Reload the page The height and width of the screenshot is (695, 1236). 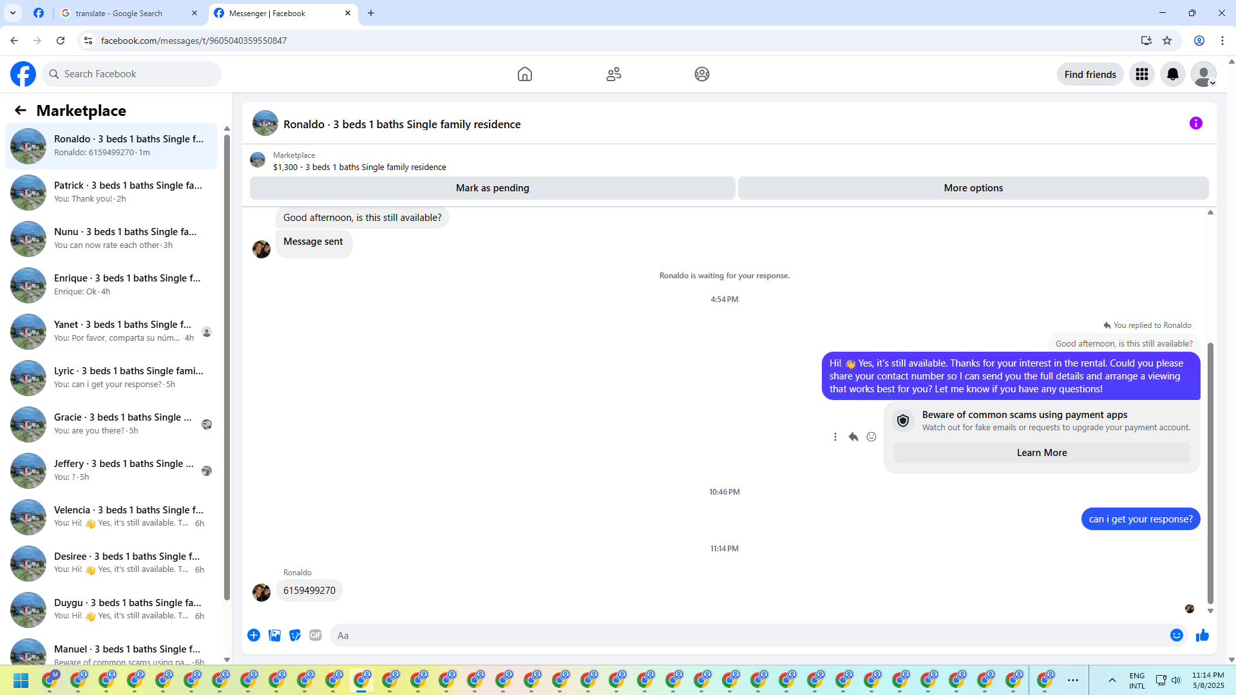pos(61,41)
